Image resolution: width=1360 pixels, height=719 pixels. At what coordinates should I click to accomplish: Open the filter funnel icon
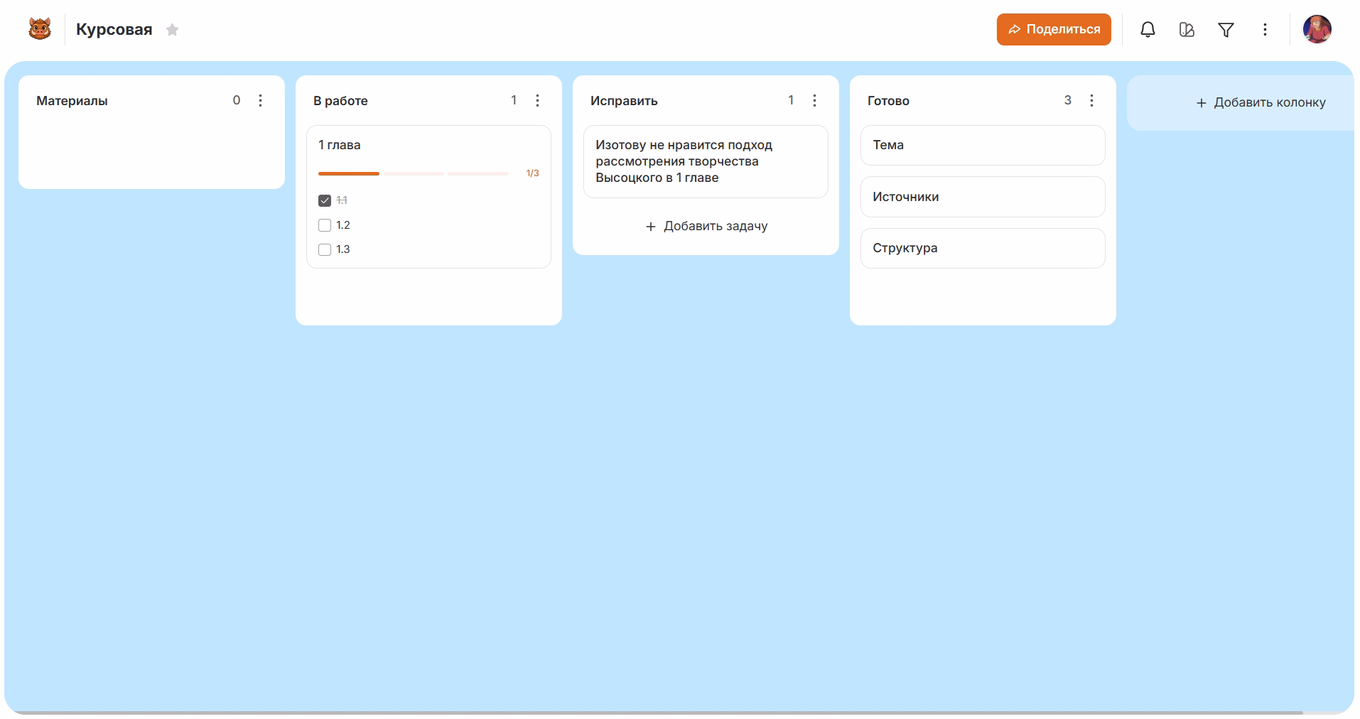(x=1226, y=29)
